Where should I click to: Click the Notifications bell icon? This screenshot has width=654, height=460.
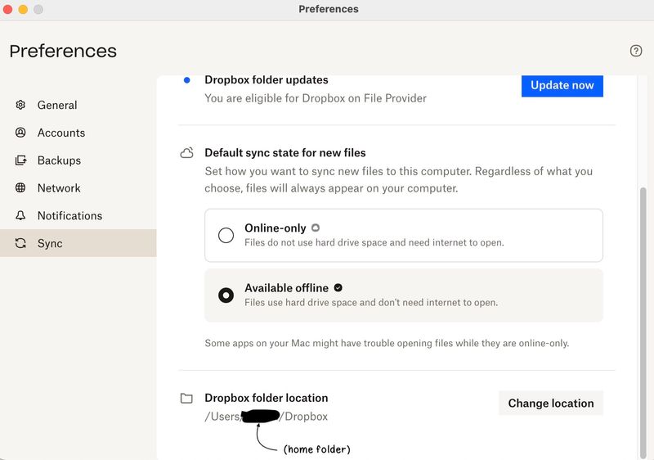coord(20,216)
